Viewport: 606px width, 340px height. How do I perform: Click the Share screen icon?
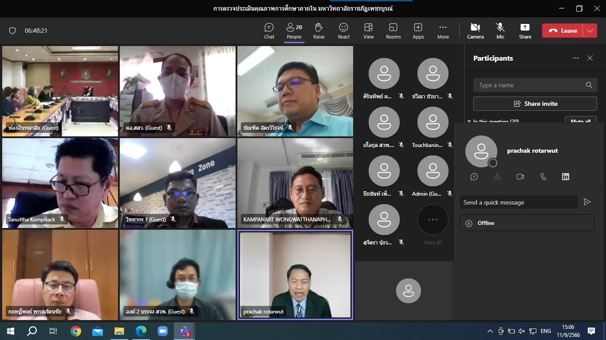point(525,31)
